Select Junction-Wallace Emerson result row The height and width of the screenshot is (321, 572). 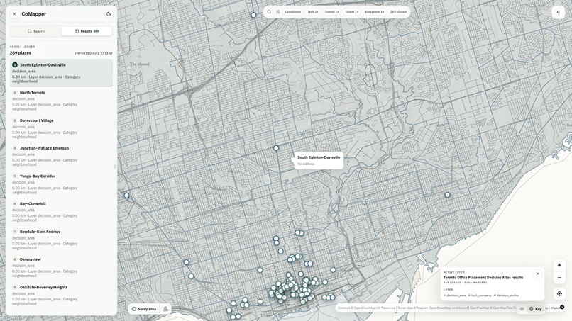61,157
